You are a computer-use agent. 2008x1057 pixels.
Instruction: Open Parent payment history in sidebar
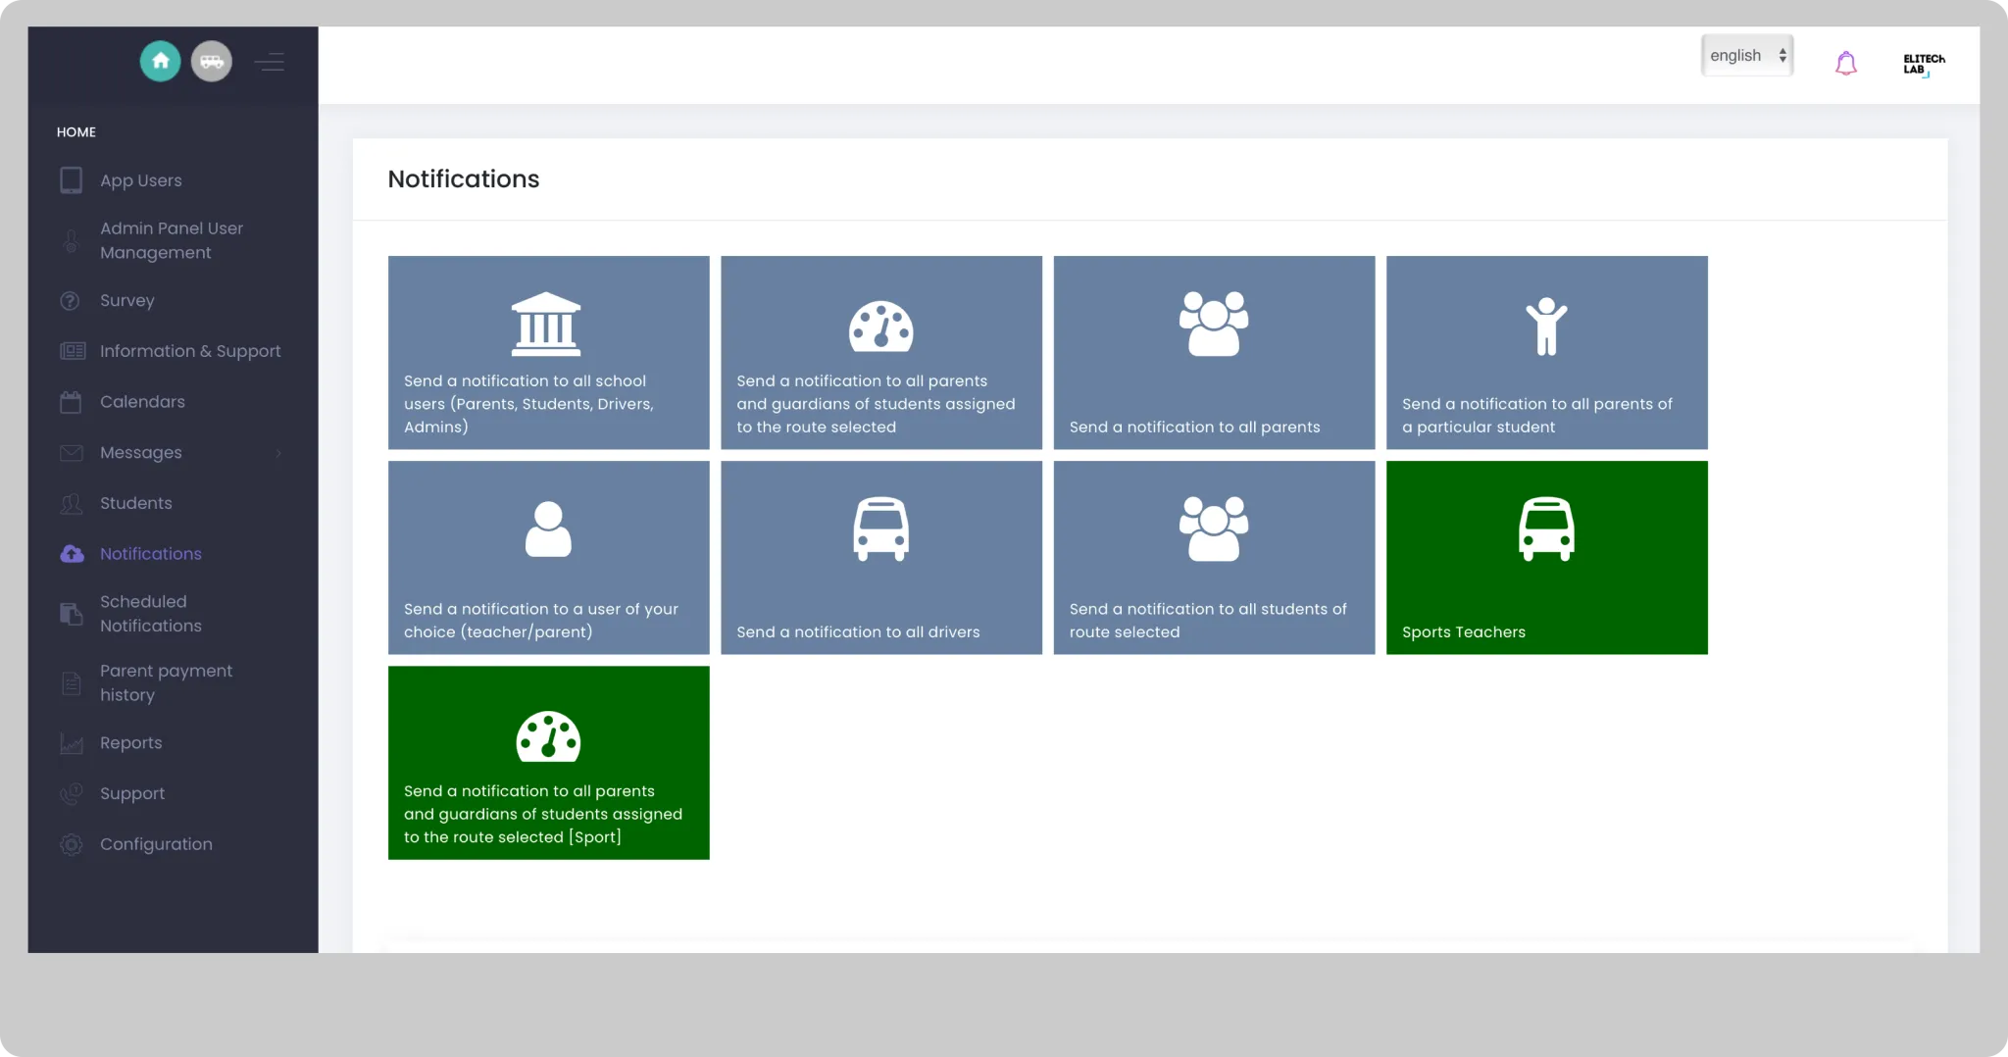click(x=166, y=682)
